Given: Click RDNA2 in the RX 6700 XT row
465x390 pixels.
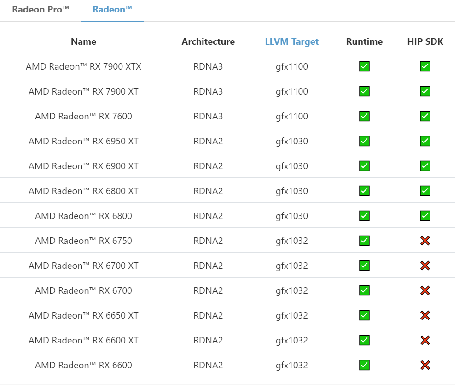Looking at the screenshot, I should pos(208,266).
